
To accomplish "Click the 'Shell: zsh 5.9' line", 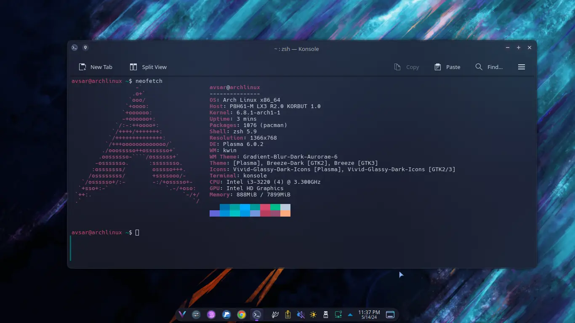I will tap(233, 132).
